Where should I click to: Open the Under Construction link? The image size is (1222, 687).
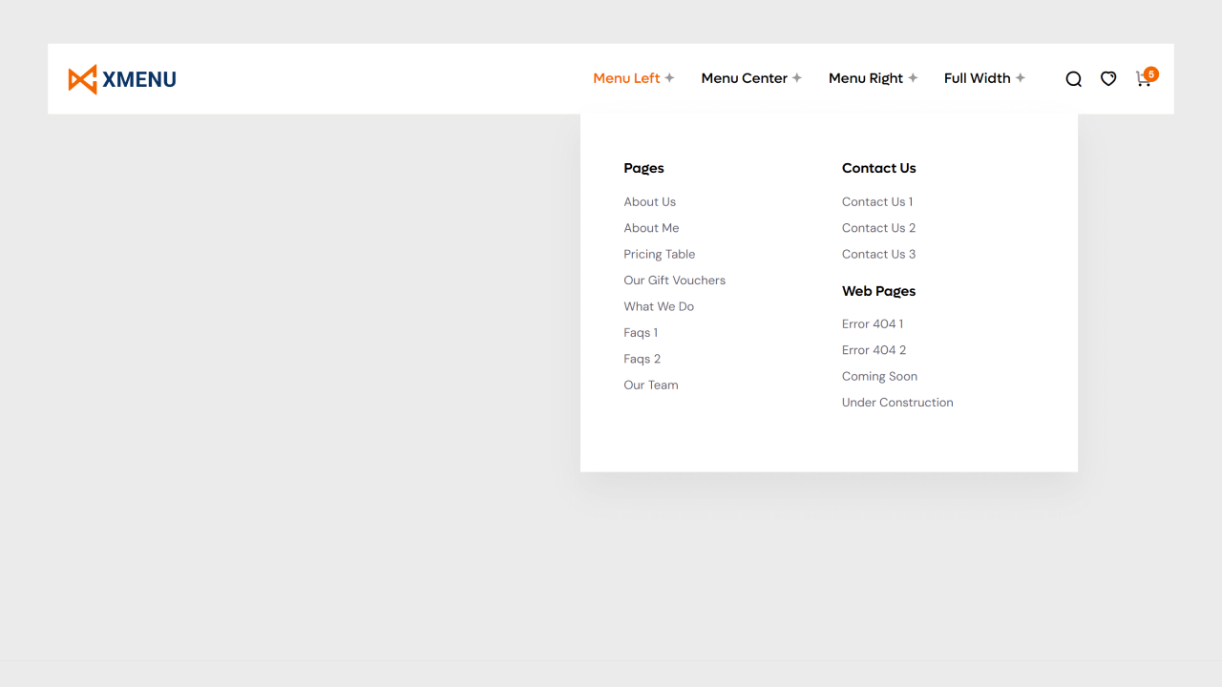pyautogui.click(x=896, y=403)
